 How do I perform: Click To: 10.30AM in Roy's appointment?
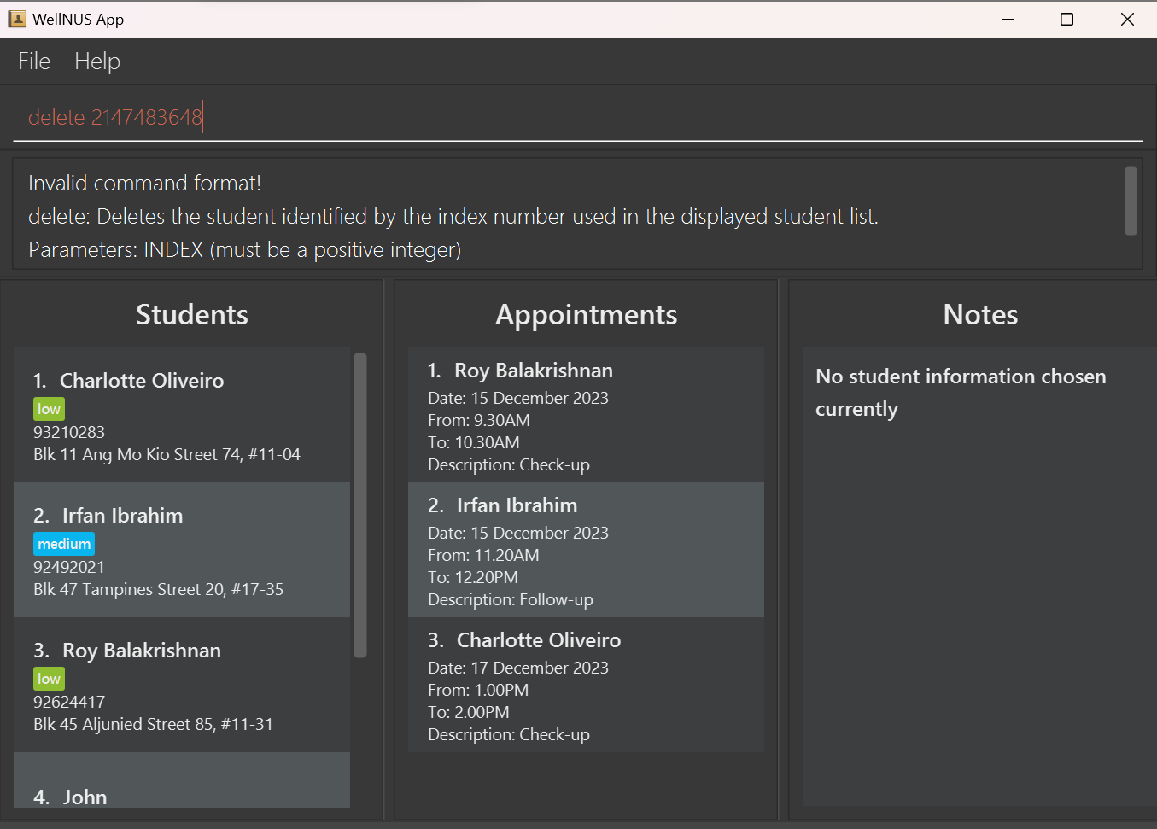(x=474, y=442)
